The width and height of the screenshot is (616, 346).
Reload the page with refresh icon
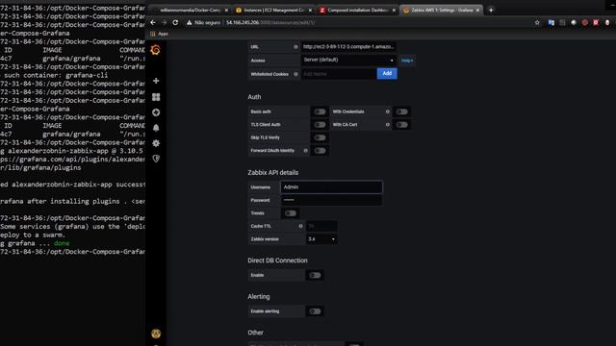tap(175, 23)
